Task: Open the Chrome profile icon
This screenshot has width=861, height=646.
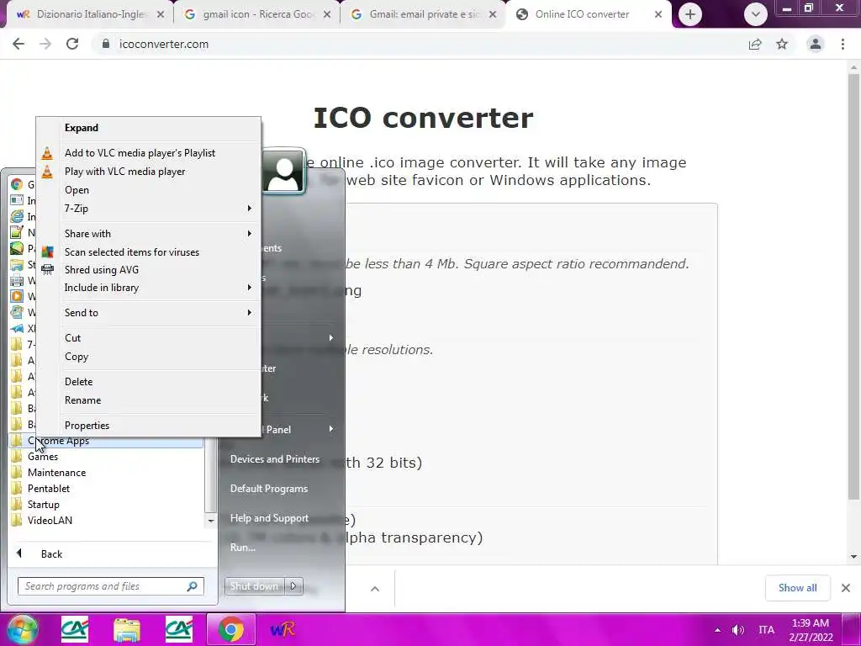Action: pos(816,44)
